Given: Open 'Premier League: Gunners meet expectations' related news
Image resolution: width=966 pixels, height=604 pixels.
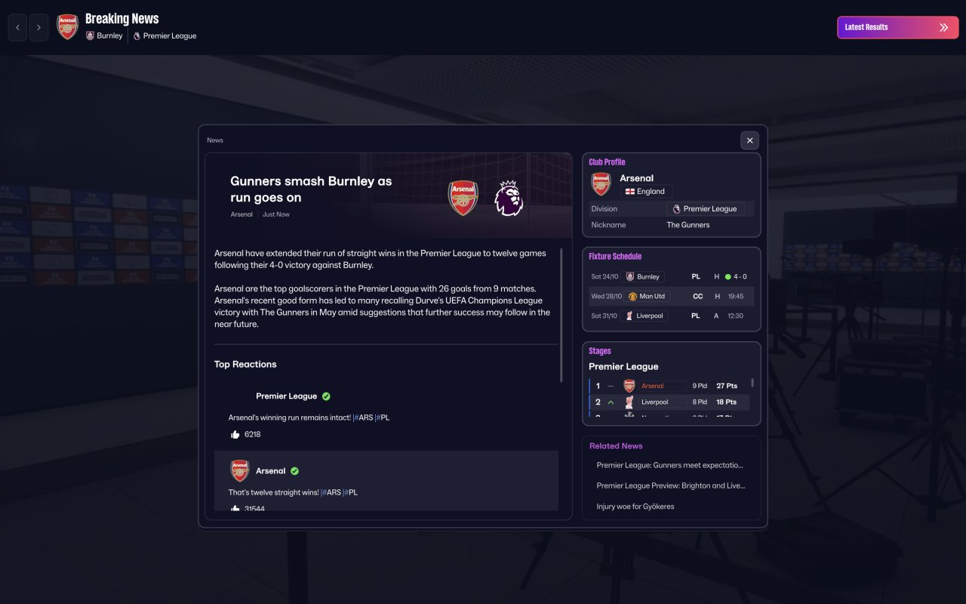Looking at the screenshot, I should (x=669, y=465).
